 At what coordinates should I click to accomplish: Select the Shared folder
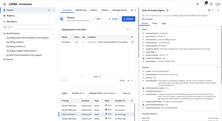[8, 59]
